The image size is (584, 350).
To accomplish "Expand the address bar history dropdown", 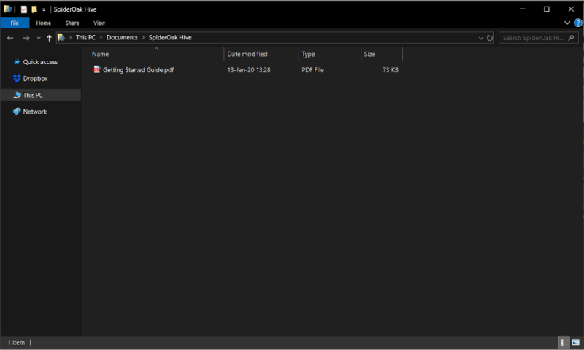I will click(x=481, y=38).
